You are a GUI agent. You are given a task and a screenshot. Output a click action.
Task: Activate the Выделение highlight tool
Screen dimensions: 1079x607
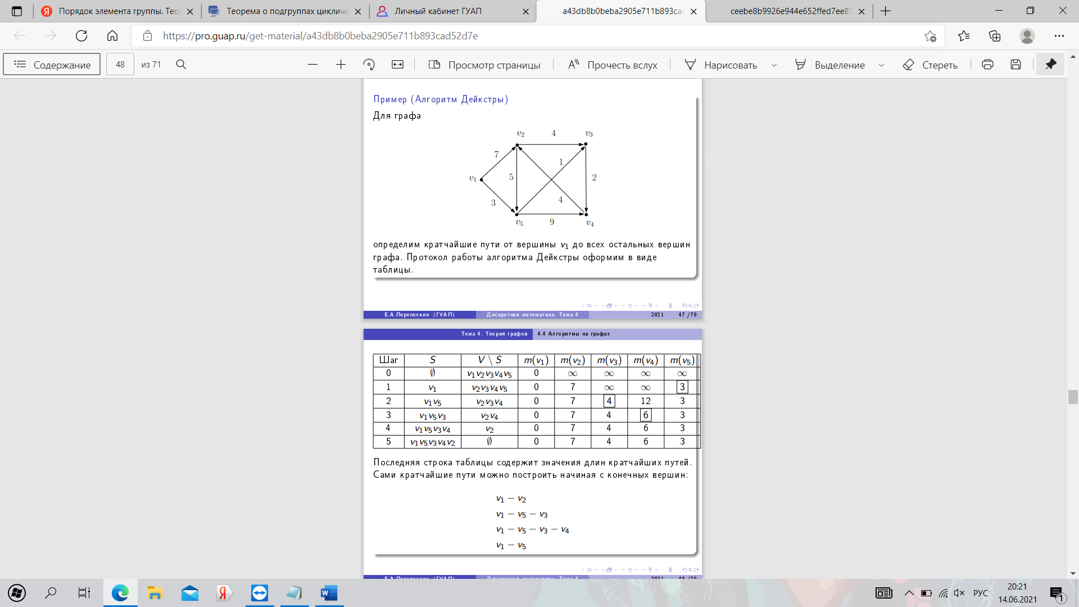click(x=831, y=65)
